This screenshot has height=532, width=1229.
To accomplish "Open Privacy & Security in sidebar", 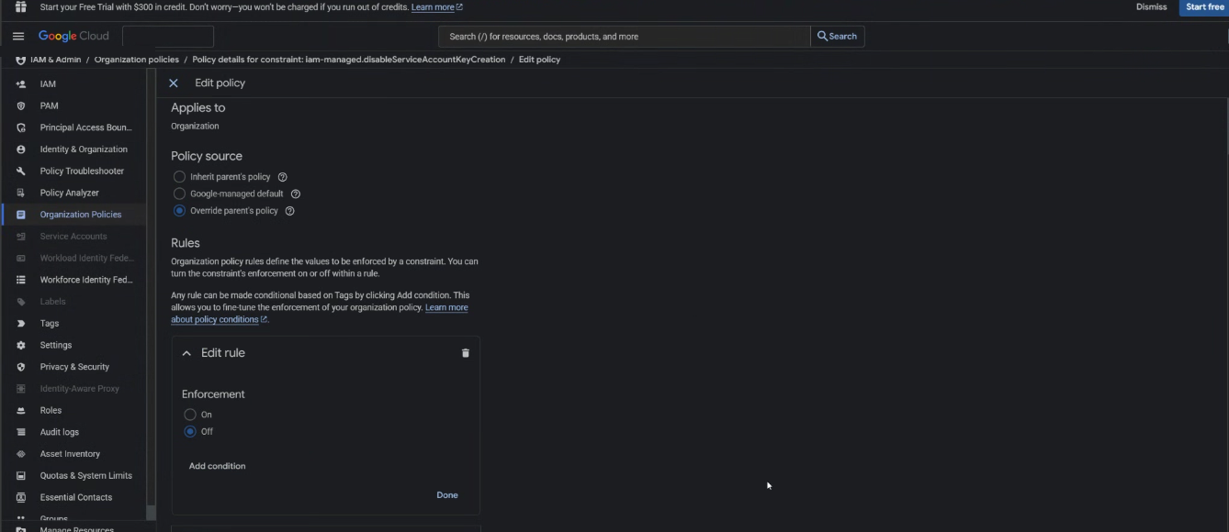I will pyautogui.click(x=73, y=367).
